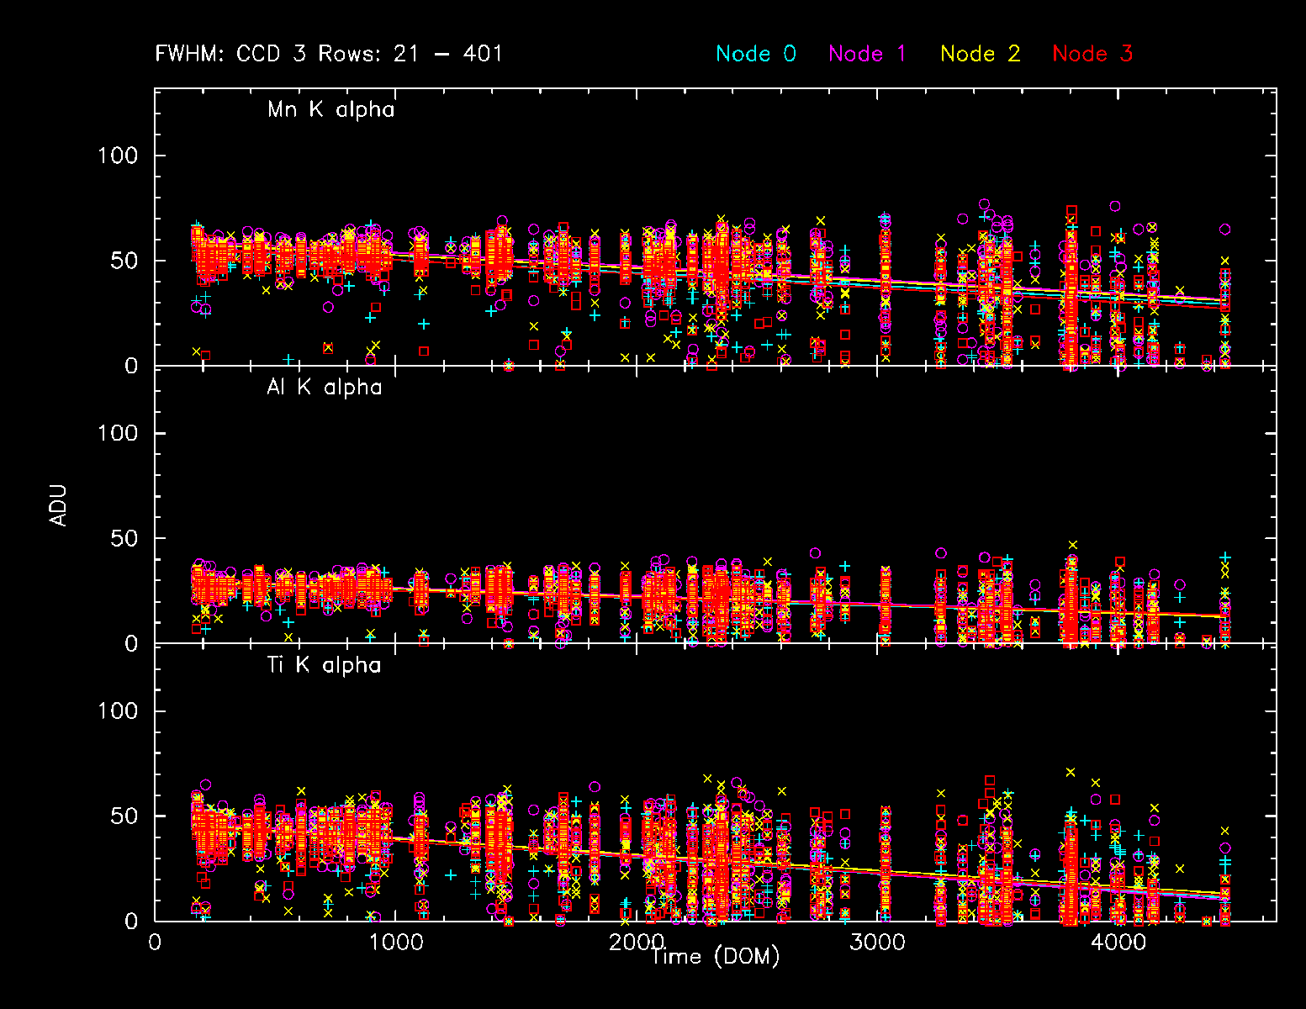Select the 50 tick in Ti K alpha panel

point(124,816)
